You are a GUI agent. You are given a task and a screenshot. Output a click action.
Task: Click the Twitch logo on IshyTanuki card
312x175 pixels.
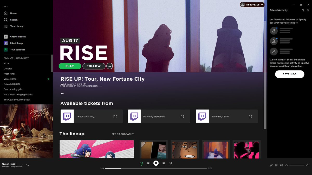coord(134,116)
